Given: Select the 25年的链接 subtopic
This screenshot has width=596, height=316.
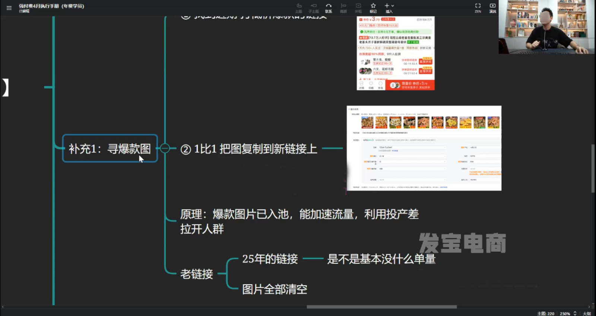Looking at the screenshot, I should tap(270, 259).
